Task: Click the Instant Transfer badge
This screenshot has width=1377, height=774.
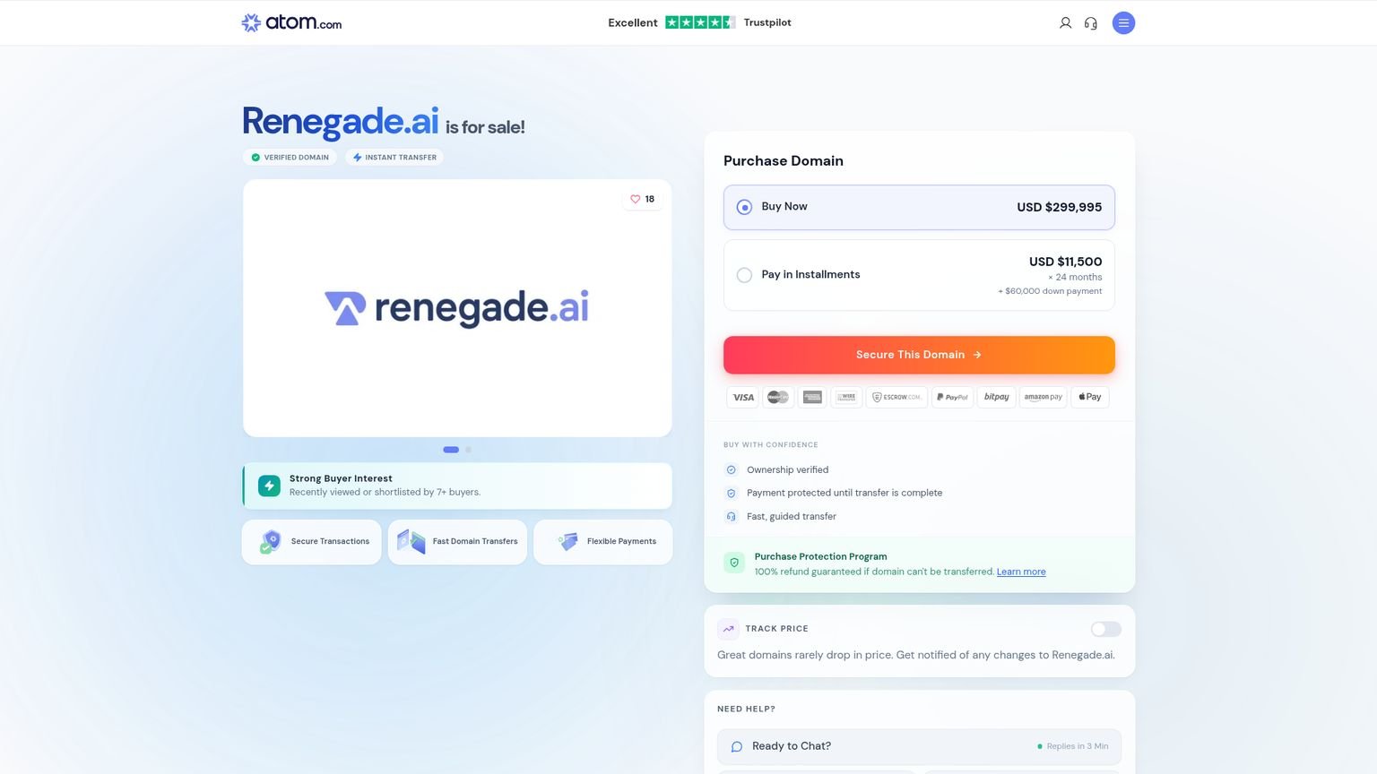Action: [x=394, y=157]
